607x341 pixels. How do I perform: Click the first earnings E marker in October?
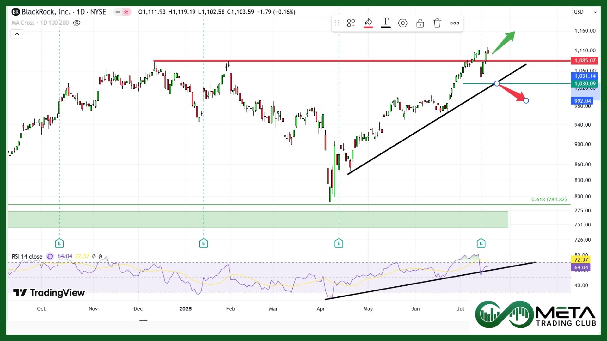click(59, 243)
